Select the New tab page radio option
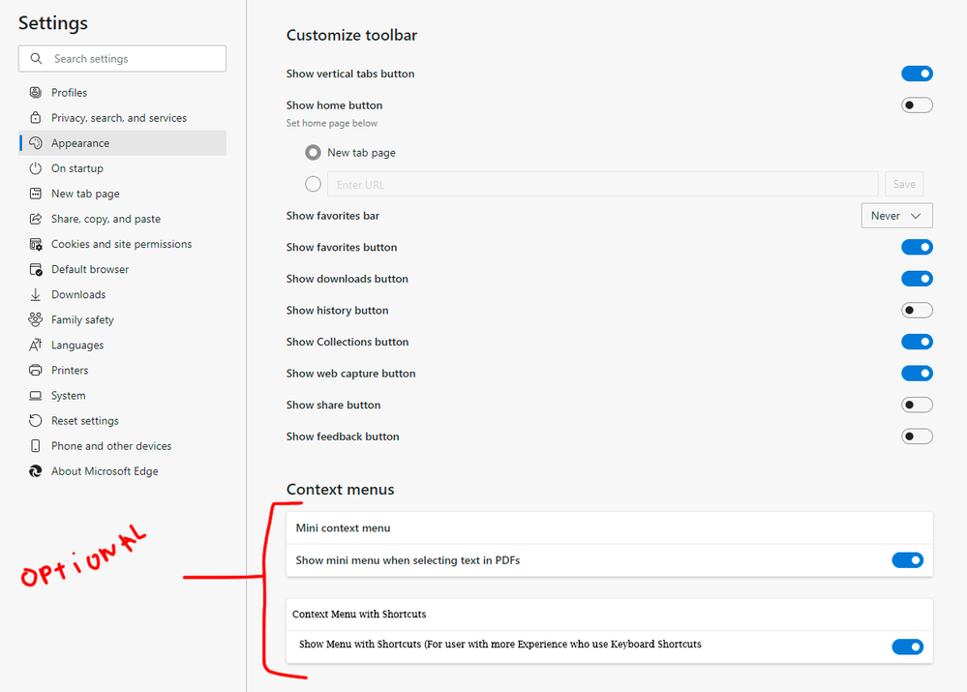The height and width of the screenshot is (692, 967). click(313, 153)
